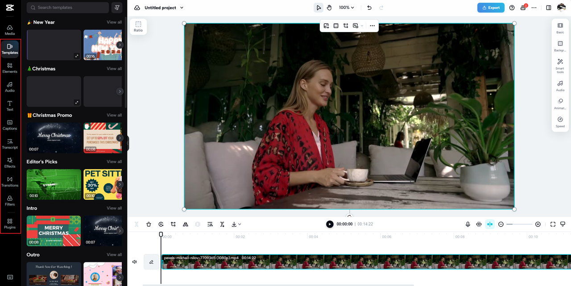Screen dimensions: 571x286
Task: Click the transcript edit icon in timeline toolbar
Action: tap(210, 224)
